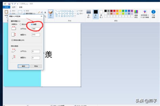This screenshot has height=106, width=160.
Task: Select the Text tool (A)
Action: tap(45, 12)
